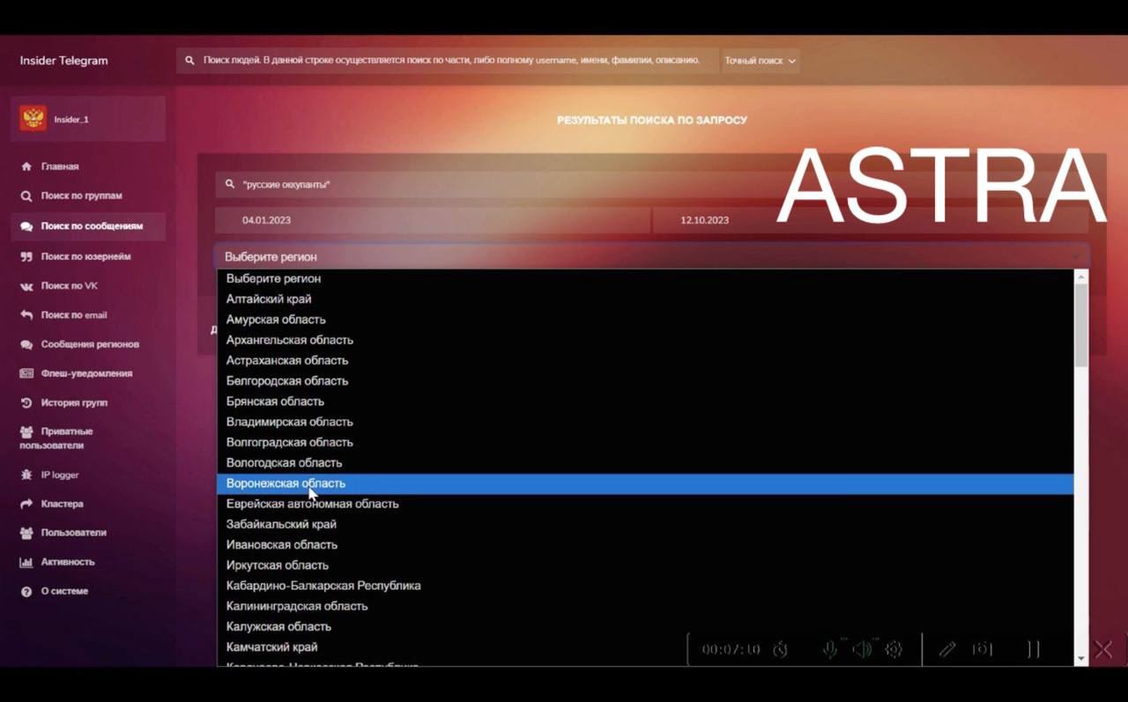Choose Брянская область option
1128x702 pixels.
click(x=645, y=402)
